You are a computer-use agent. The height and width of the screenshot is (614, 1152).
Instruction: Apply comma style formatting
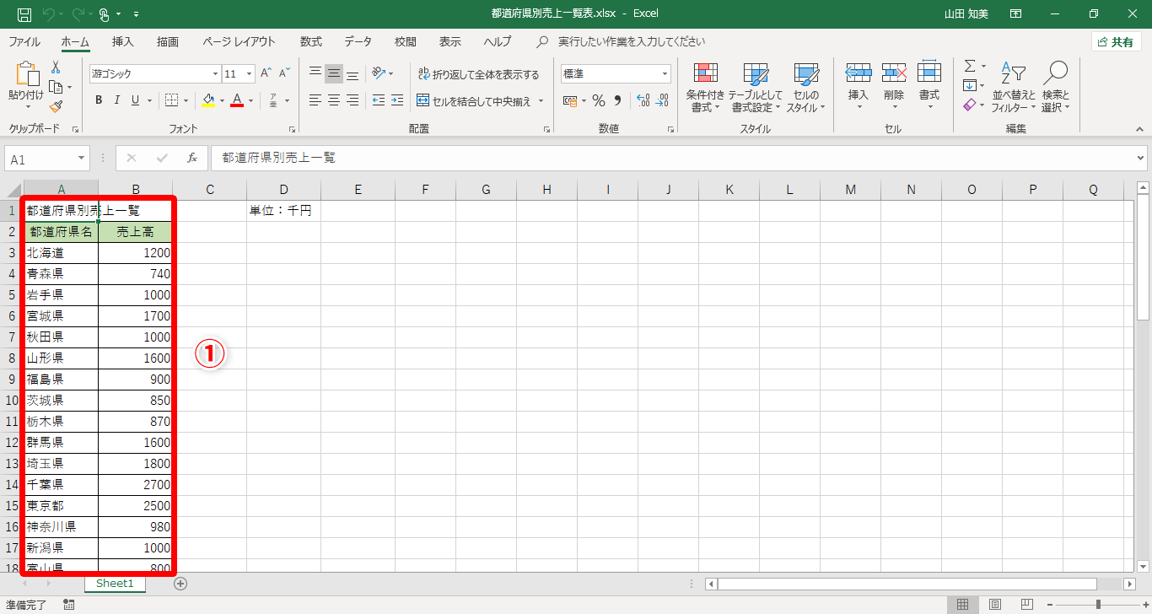pos(617,100)
